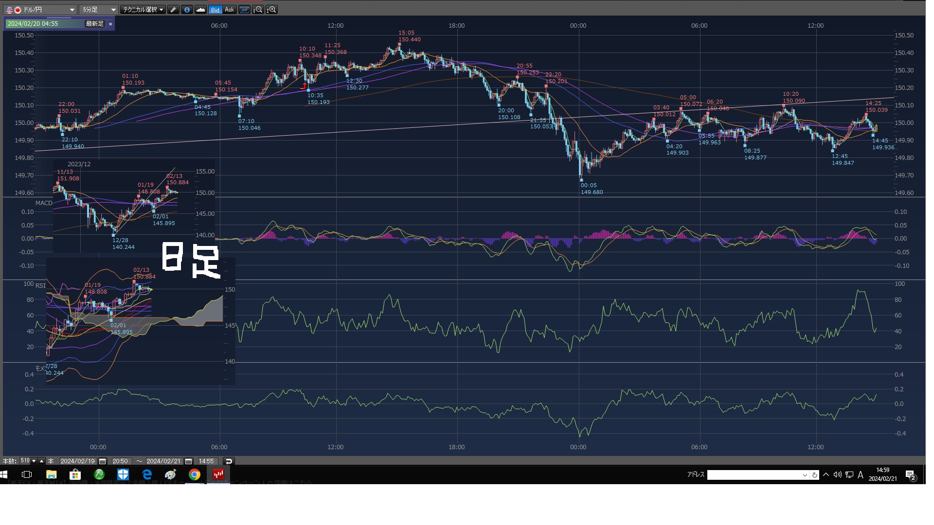
Task: Decrease bar count with down arrow
Action: click(x=34, y=461)
